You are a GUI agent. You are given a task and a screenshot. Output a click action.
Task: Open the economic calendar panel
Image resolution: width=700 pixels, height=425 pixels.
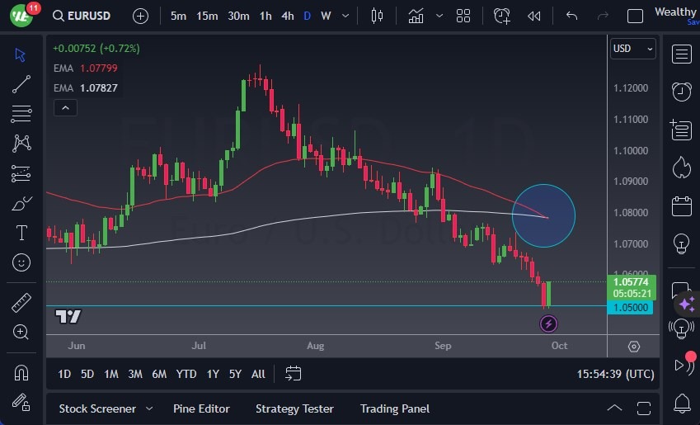pos(681,205)
